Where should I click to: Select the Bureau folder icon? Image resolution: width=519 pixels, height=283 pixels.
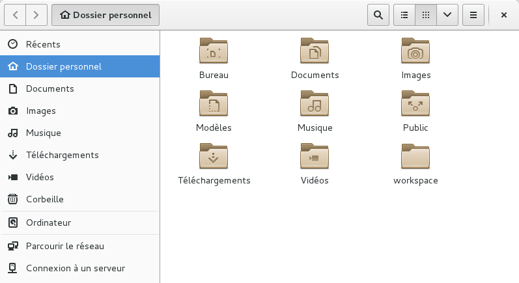click(214, 51)
